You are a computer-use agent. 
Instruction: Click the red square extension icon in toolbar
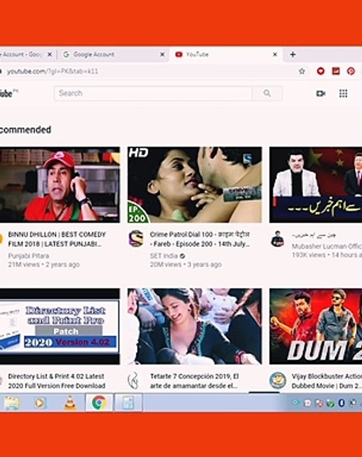click(336, 71)
